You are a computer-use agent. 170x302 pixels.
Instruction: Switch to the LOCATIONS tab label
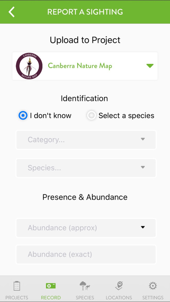pyautogui.click(x=119, y=298)
